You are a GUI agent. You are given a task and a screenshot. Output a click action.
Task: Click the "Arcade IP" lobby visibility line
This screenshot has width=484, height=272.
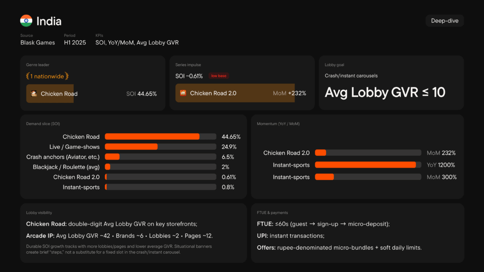[120, 236]
